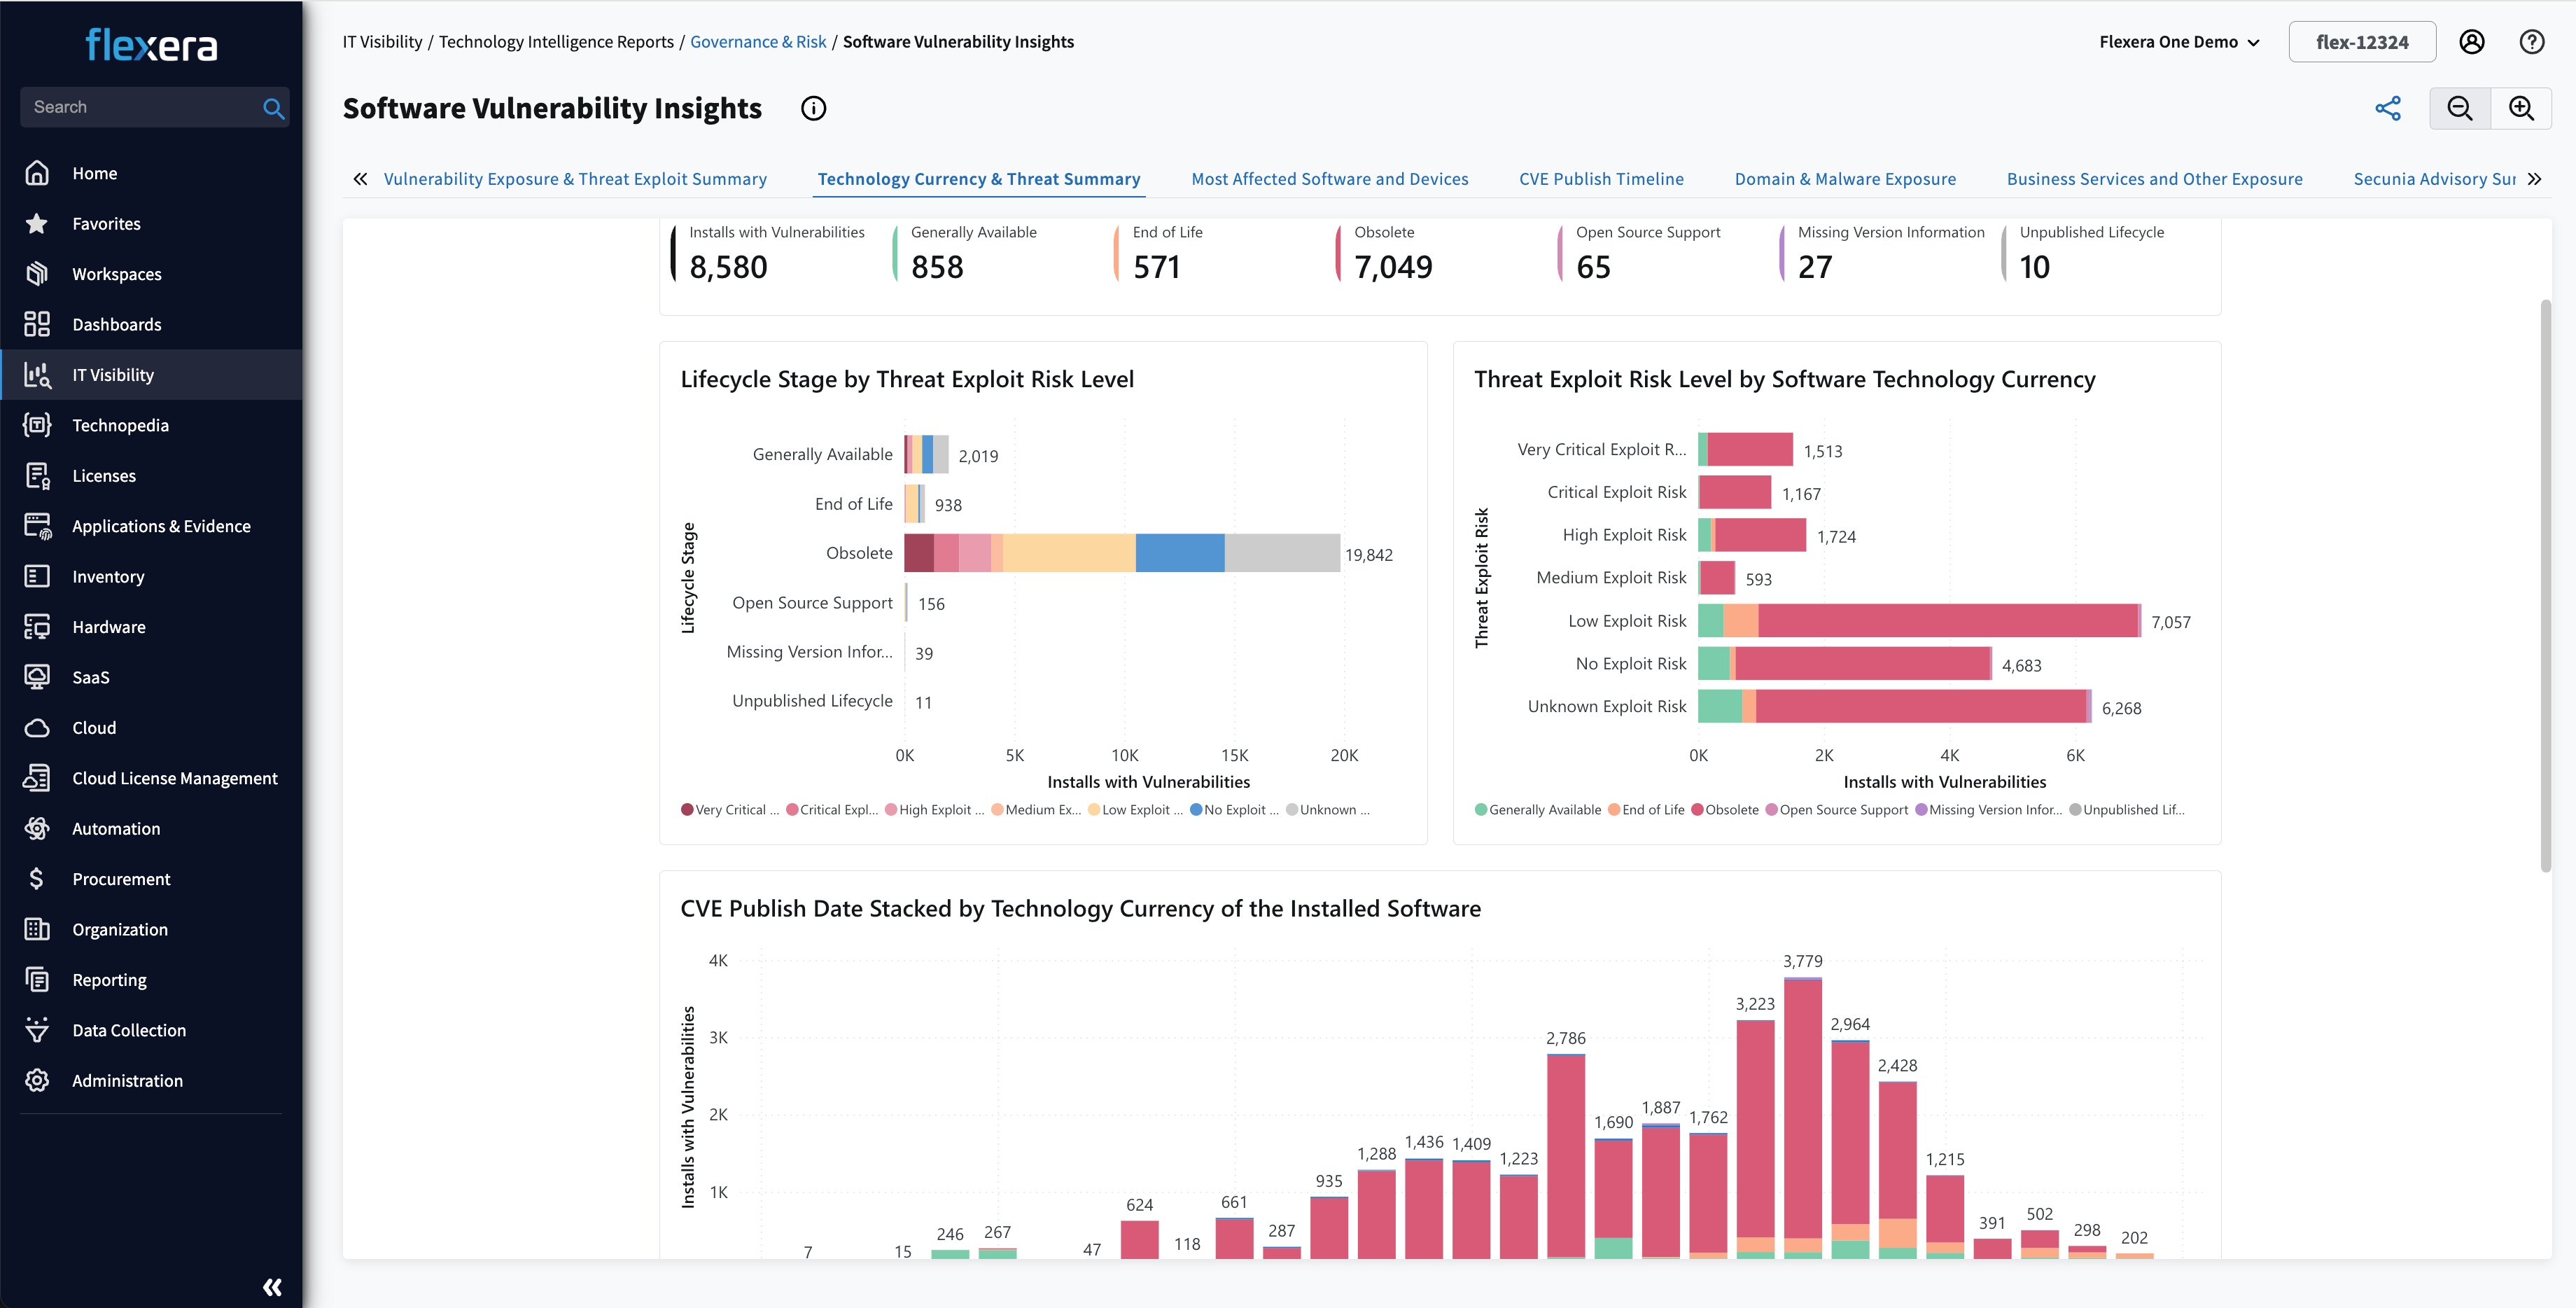The image size is (2576, 1308).
Task: Toggle Unknown legend swatch in lifecycle chart
Action: point(1292,810)
